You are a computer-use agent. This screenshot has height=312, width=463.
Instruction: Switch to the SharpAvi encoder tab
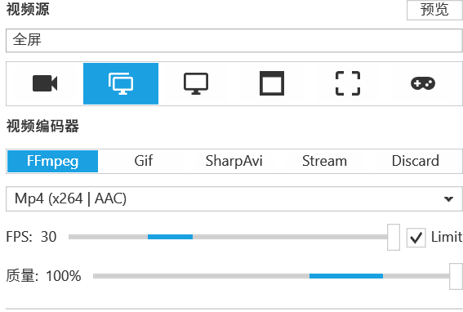coord(234,162)
